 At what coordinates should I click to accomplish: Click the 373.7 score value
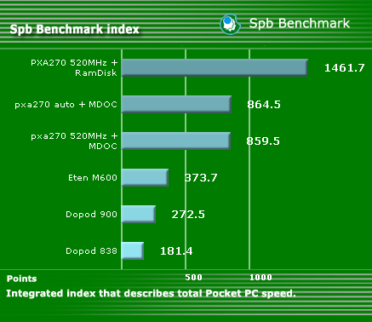point(201,178)
